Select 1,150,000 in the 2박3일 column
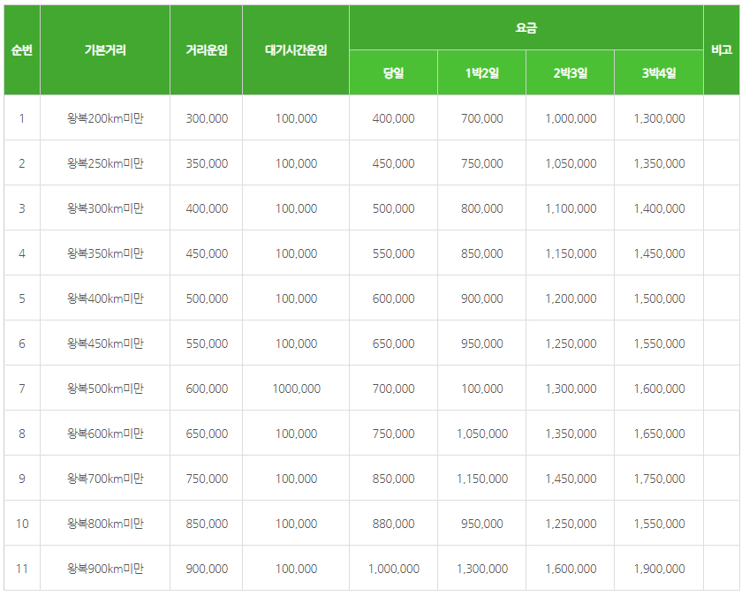Viewport: 749px width, 596px height. (x=571, y=253)
